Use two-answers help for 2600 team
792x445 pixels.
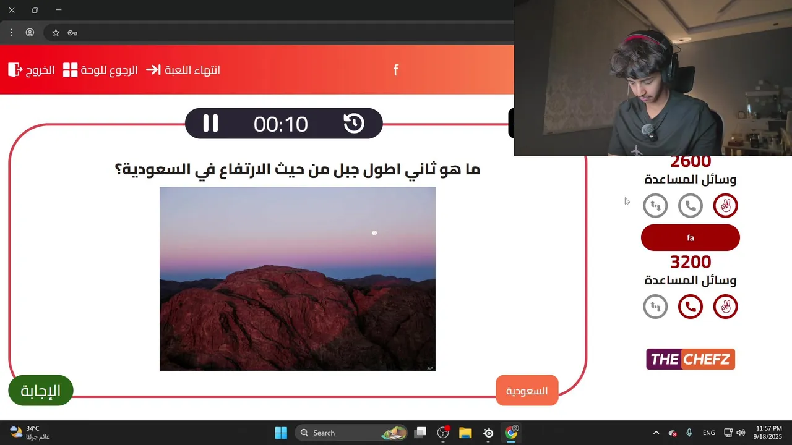725,206
